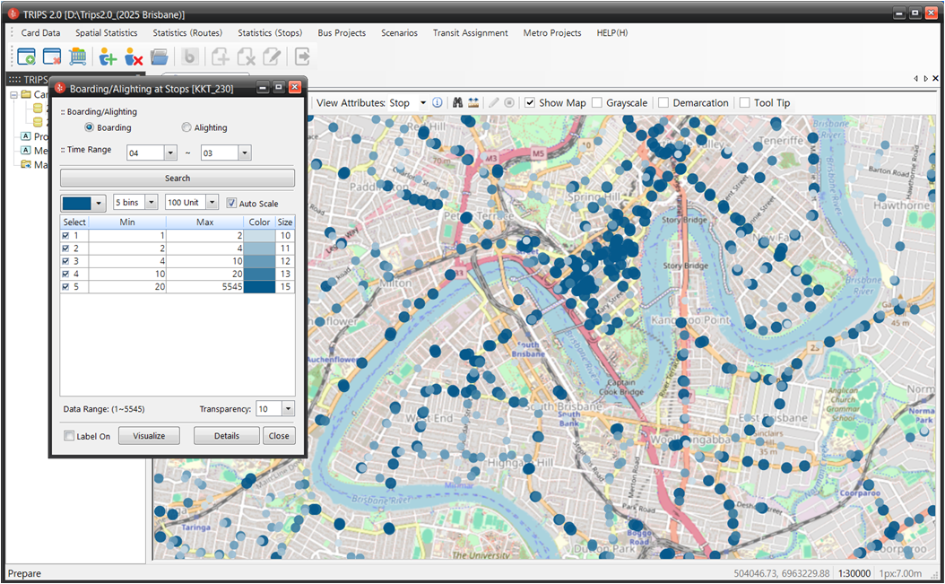
Task: Open the '100 Unit' dropdown
Action: tap(212, 203)
